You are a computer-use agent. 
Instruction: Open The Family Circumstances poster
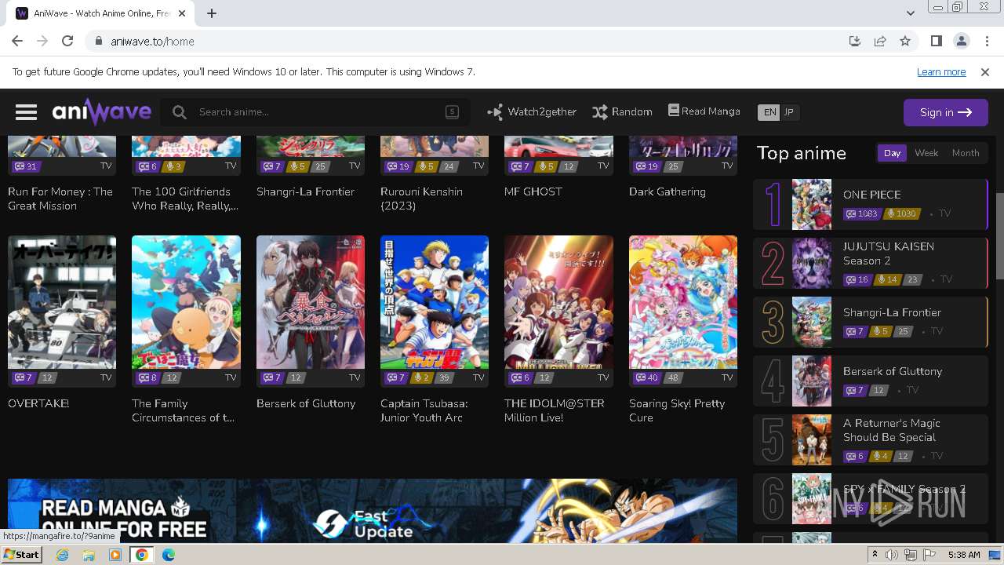[186, 302]
